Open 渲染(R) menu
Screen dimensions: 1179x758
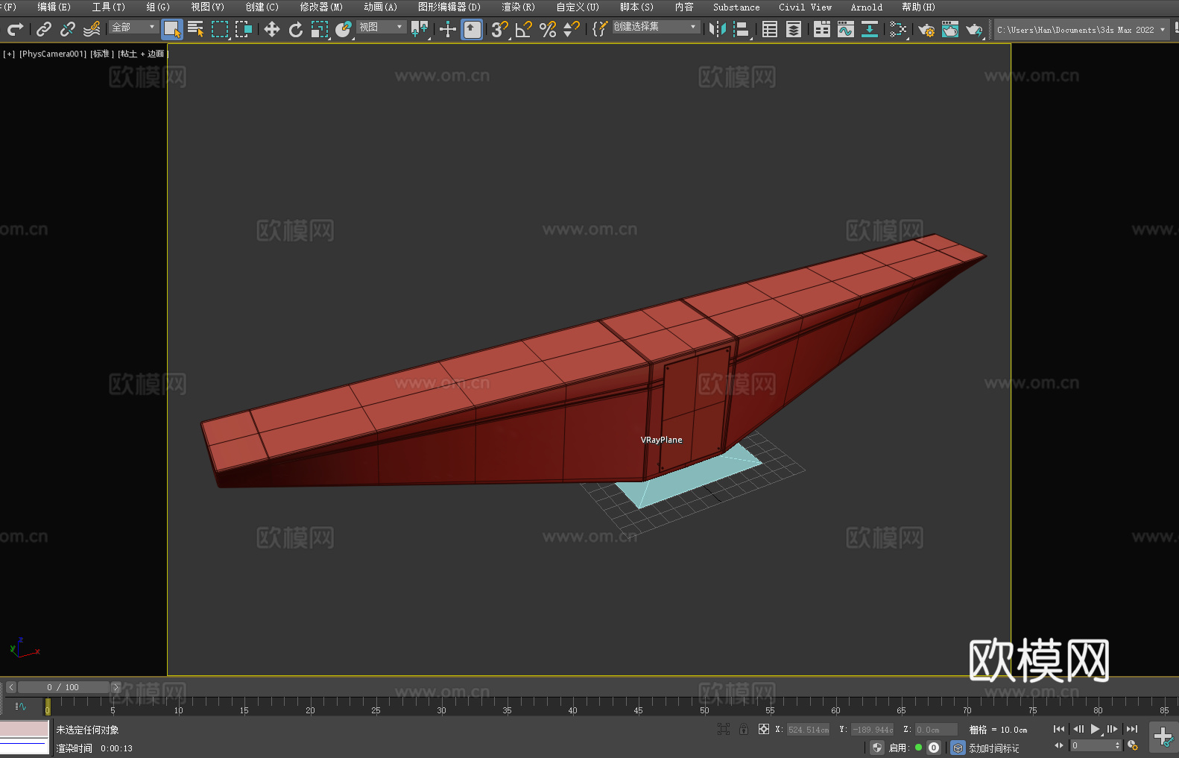tap(519, 7)
